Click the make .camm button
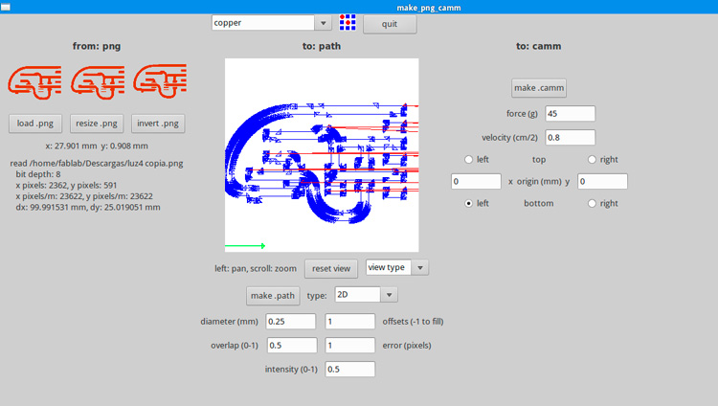718x406 pixels. tap(539, 88)
